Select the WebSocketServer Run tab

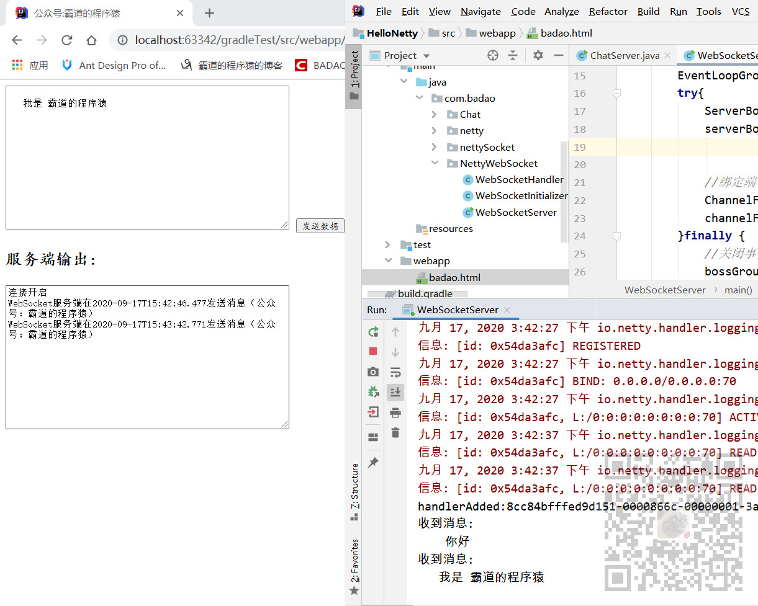(x=458, y=310)
